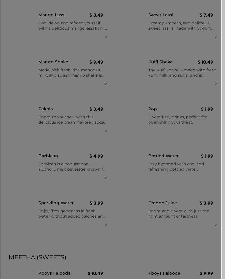Click the Sparkling Water item name
The height and width of the screenshot is (279, 225).
tap(56, 203)
